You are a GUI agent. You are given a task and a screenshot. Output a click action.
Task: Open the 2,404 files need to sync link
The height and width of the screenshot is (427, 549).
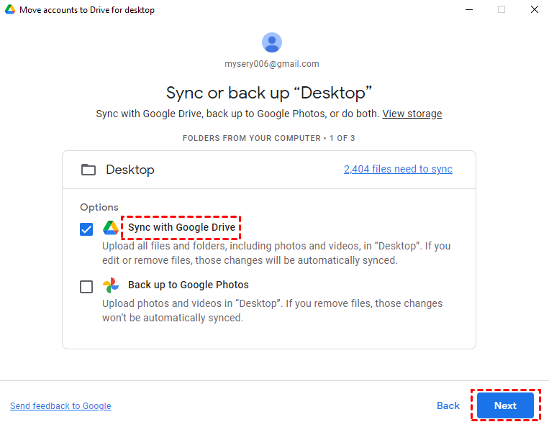(398, 170)
